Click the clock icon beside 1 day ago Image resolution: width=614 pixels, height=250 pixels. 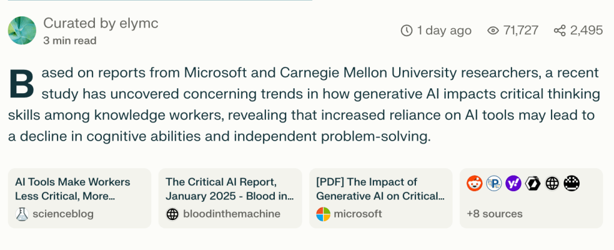[x=406, y=31]
